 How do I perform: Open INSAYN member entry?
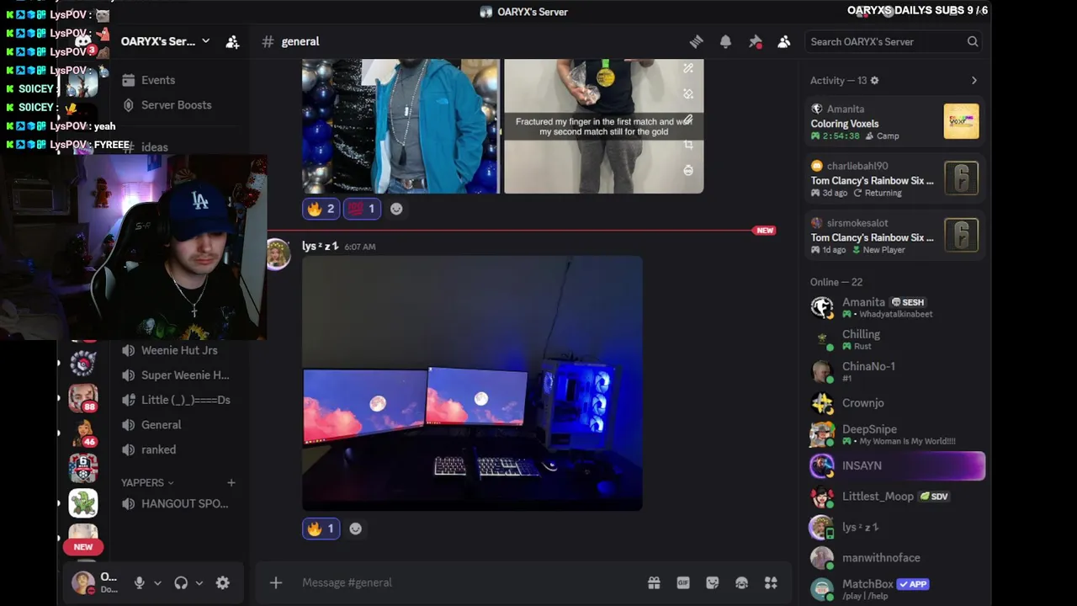click(896, 465)
